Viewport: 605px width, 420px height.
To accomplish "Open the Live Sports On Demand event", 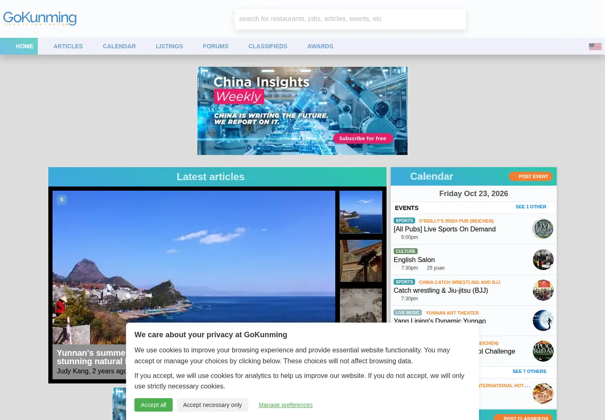I will click(x=445, y=229).
